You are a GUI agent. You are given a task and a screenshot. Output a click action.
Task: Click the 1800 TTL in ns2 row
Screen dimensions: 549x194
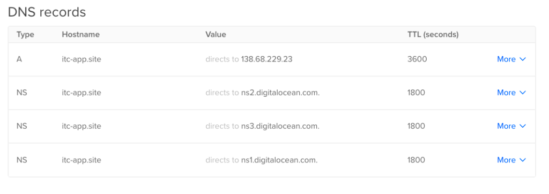click(x=416, y=92)
